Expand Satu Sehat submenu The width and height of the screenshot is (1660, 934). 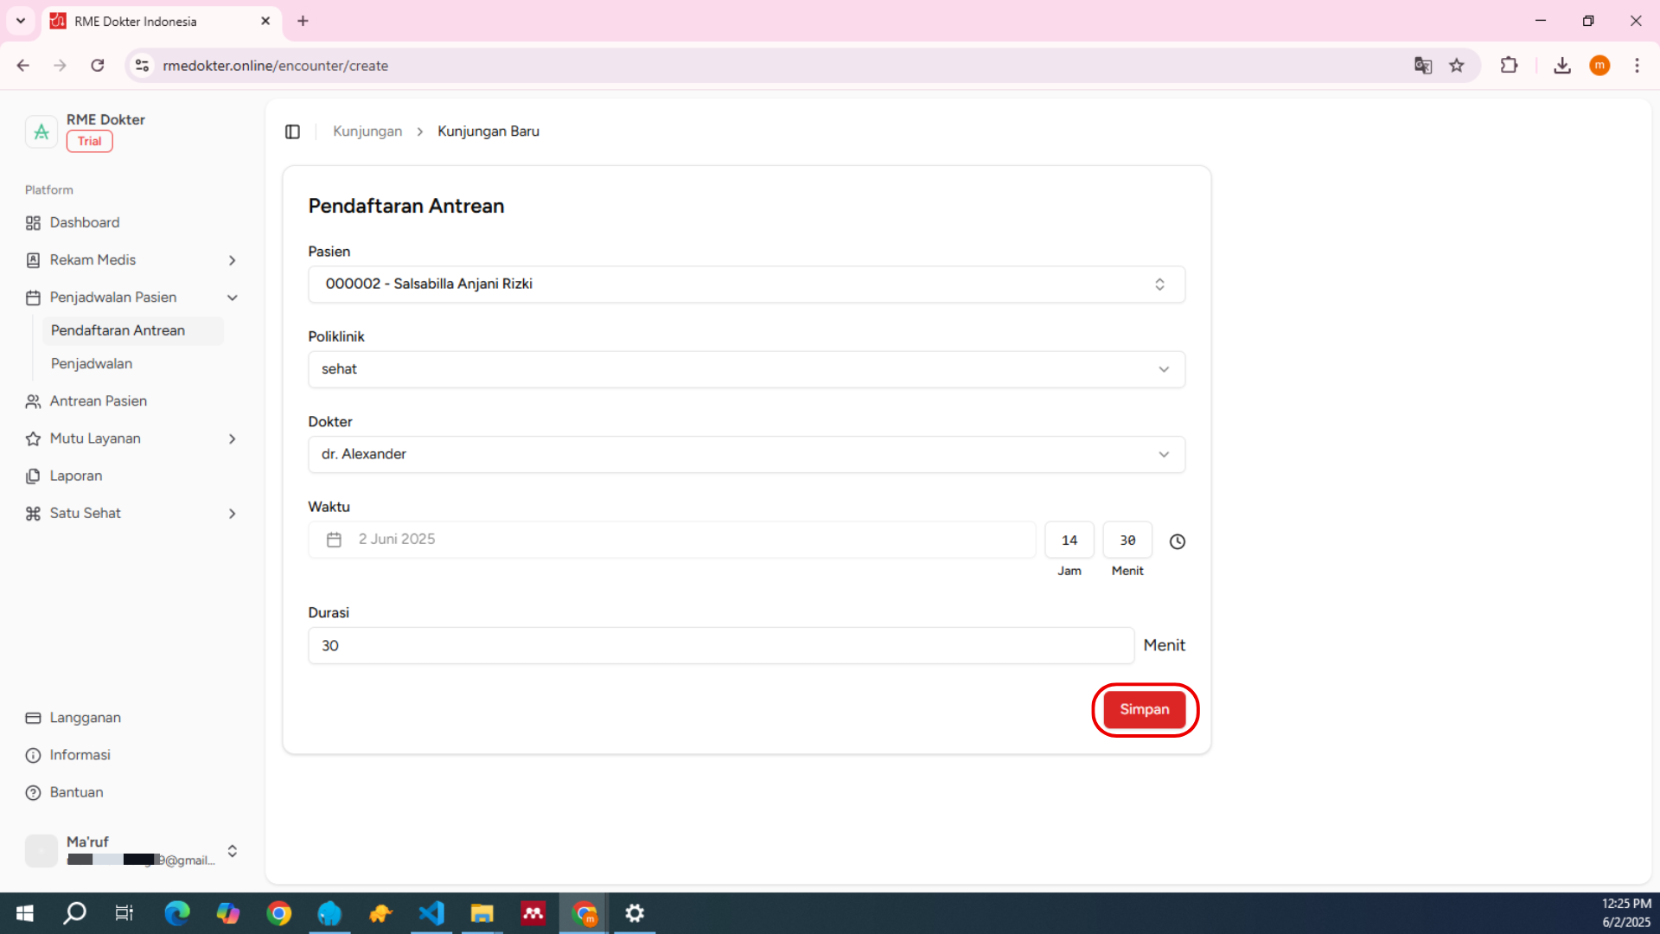tap(232, 514)
